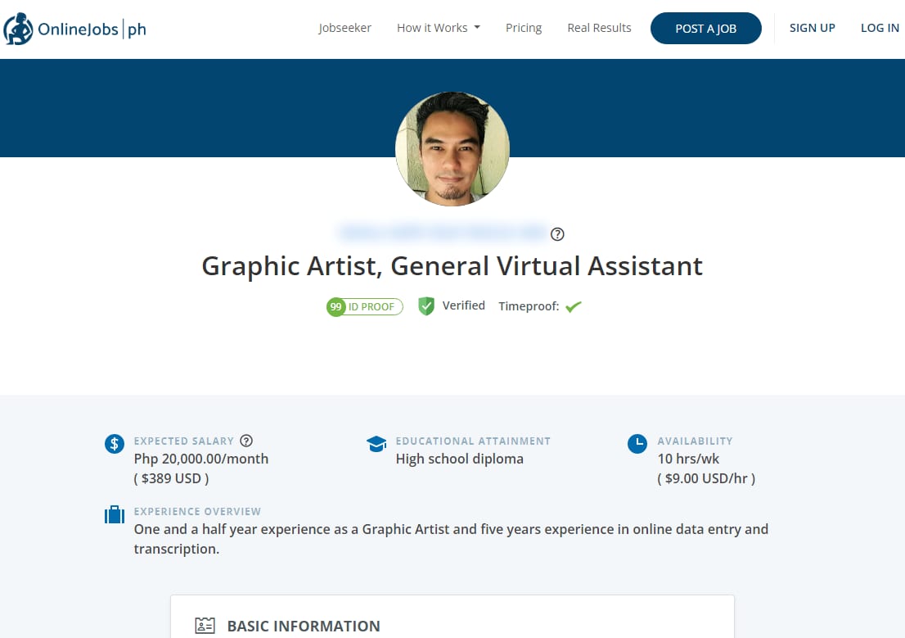The height and width of the screenshot is (638, 905).
Task: Click the ID Proof 99 badge
Action: (363, 306)
